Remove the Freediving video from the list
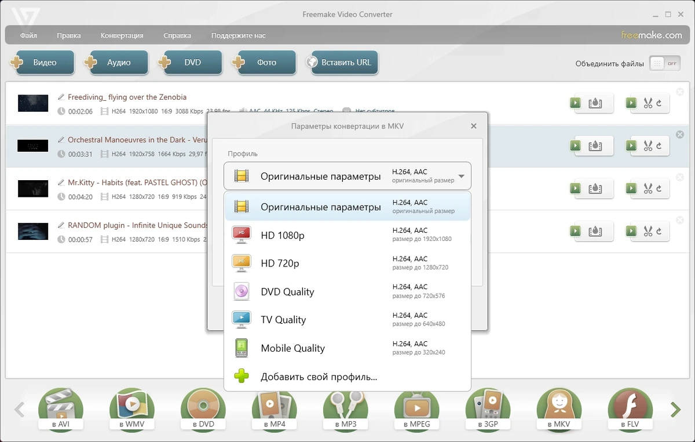Image resolution: width=695 pixels, height=442 pixels. [680, 92]
